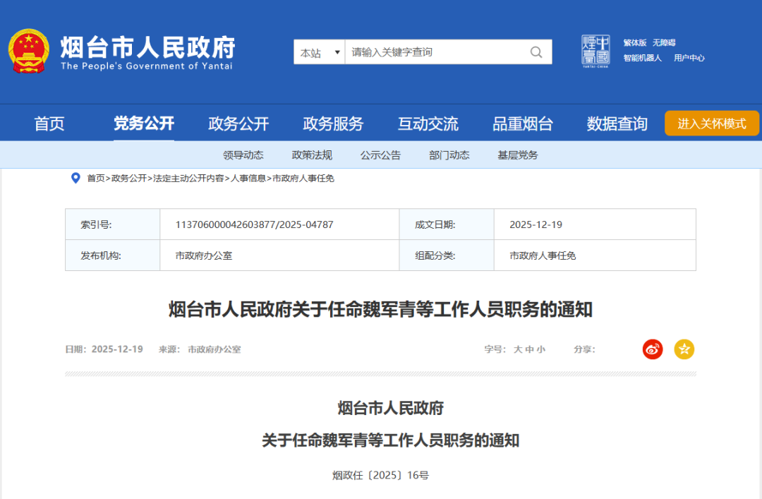Open 公示公告 submenu item
762x499 pixels.
380,155
